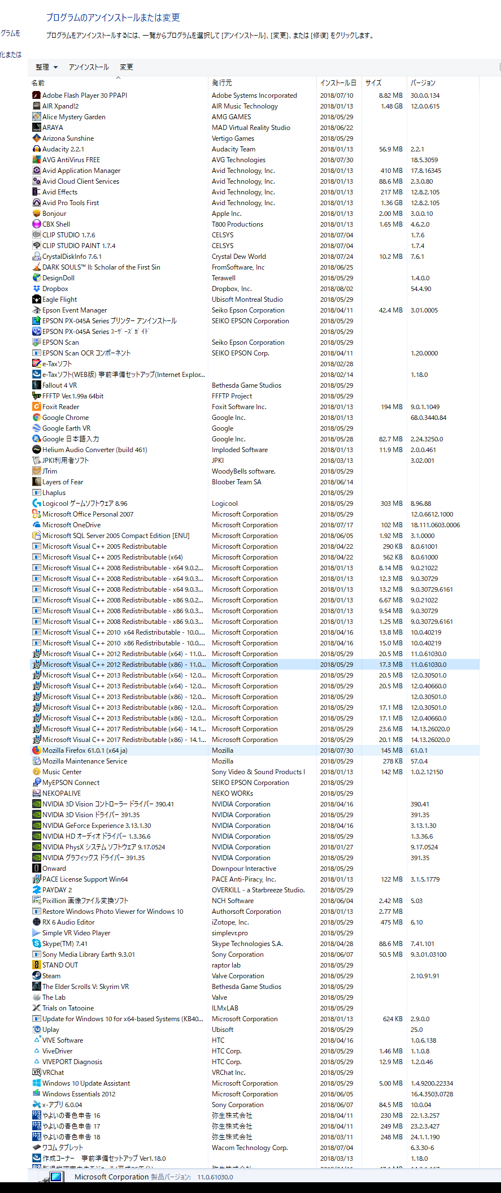Select the Mozilla Firefox icon
The height and width of the screenshot is (1193, 501).
coord(37,750)
